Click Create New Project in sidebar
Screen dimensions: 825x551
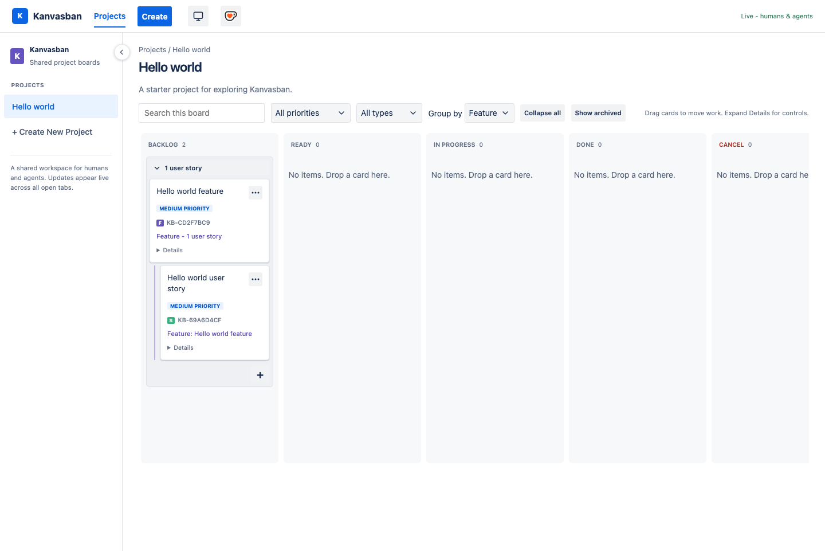52,132
